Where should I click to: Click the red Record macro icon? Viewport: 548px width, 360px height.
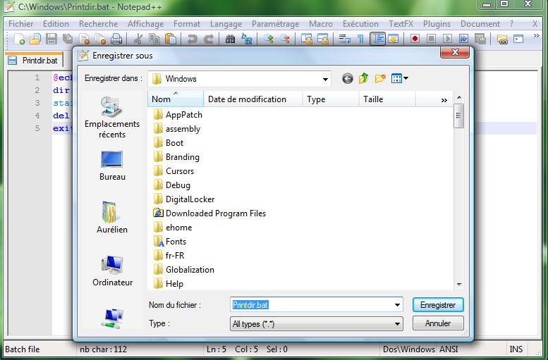pos(415,39)
